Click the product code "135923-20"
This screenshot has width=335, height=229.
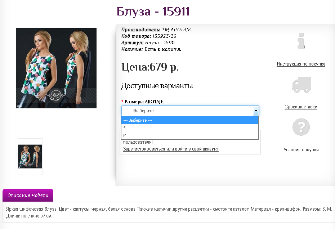(x=163, y=36)
